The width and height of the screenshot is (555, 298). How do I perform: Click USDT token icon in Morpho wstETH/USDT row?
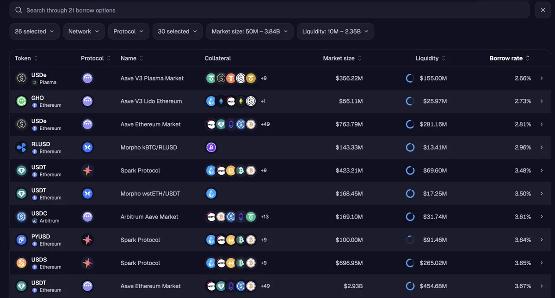(21, 194)
